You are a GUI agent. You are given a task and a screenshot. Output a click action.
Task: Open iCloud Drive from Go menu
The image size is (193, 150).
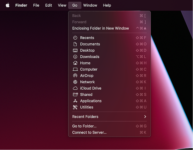pyautogui.click(x=109, y=88)
